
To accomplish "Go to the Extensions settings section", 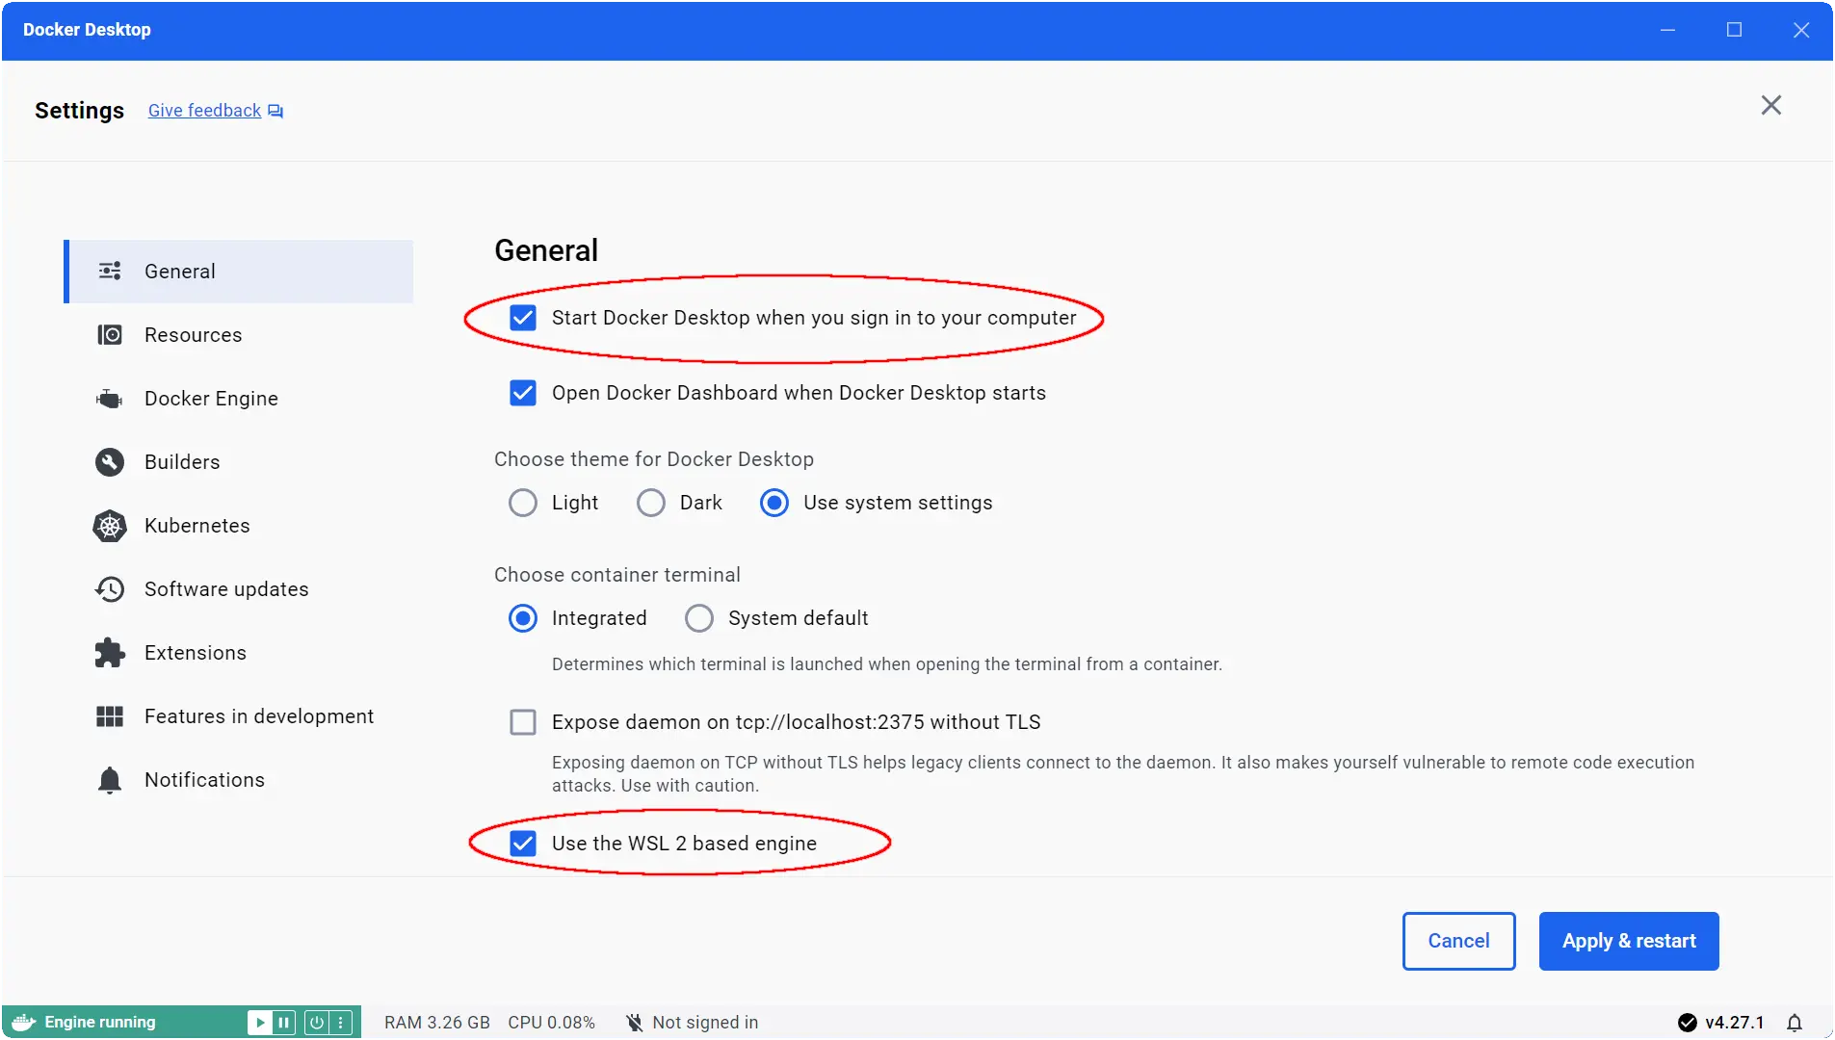I will (239, 652).
